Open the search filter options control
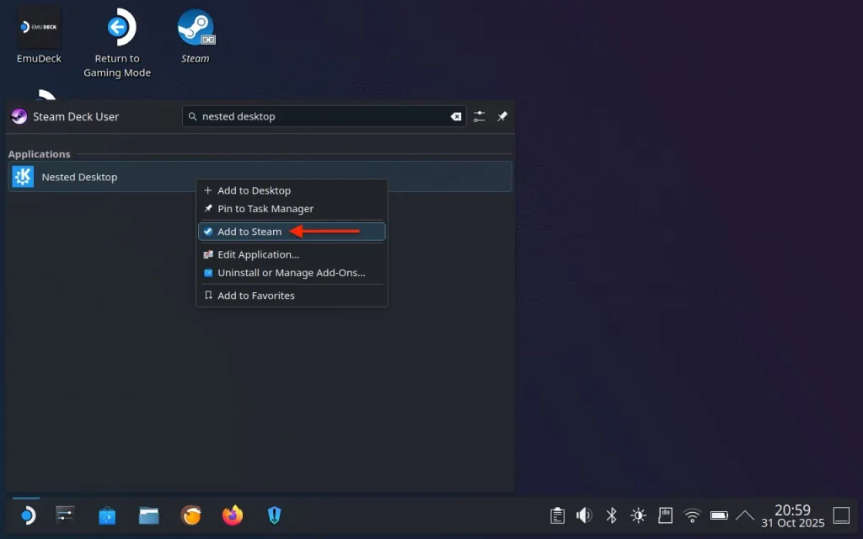 coord(479,116)
